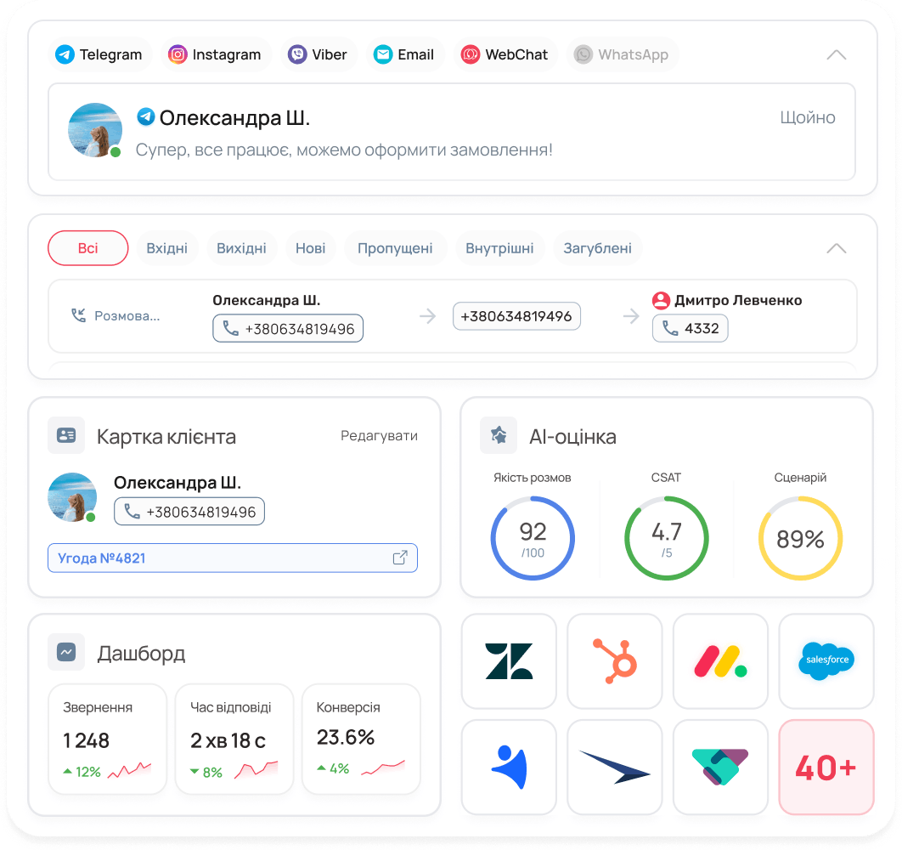Switch to the Telegram channel
Image resolution: width=902 pixels, height=850 pixels.
coord(100,54)
